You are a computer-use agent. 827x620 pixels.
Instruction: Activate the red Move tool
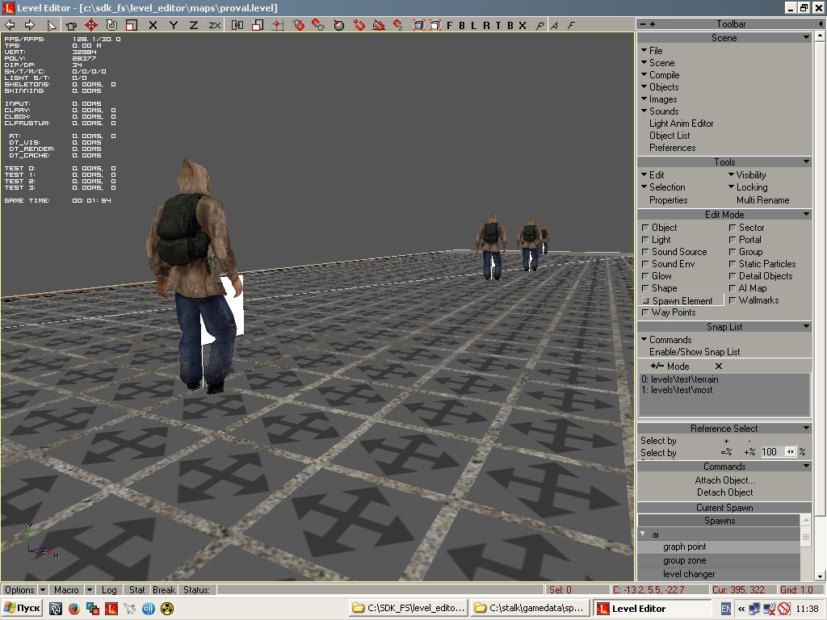point(91,25)
